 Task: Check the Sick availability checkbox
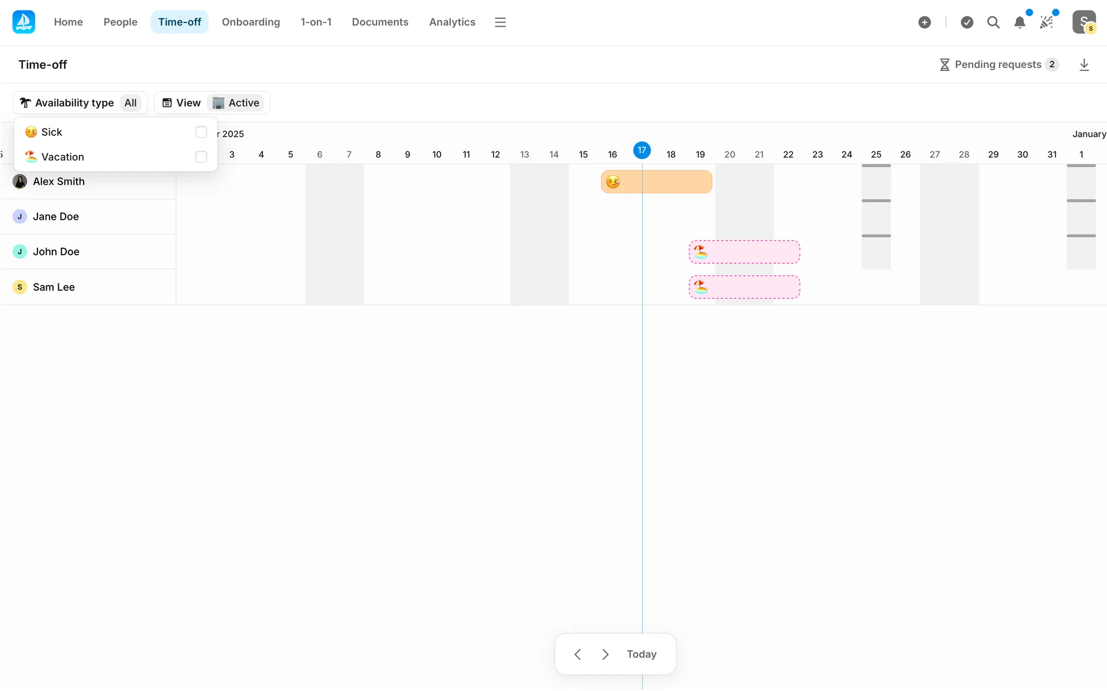pos(201,132)
